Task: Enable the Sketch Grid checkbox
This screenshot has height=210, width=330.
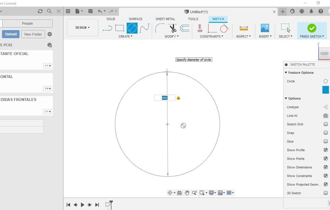Action: (326, 124)
